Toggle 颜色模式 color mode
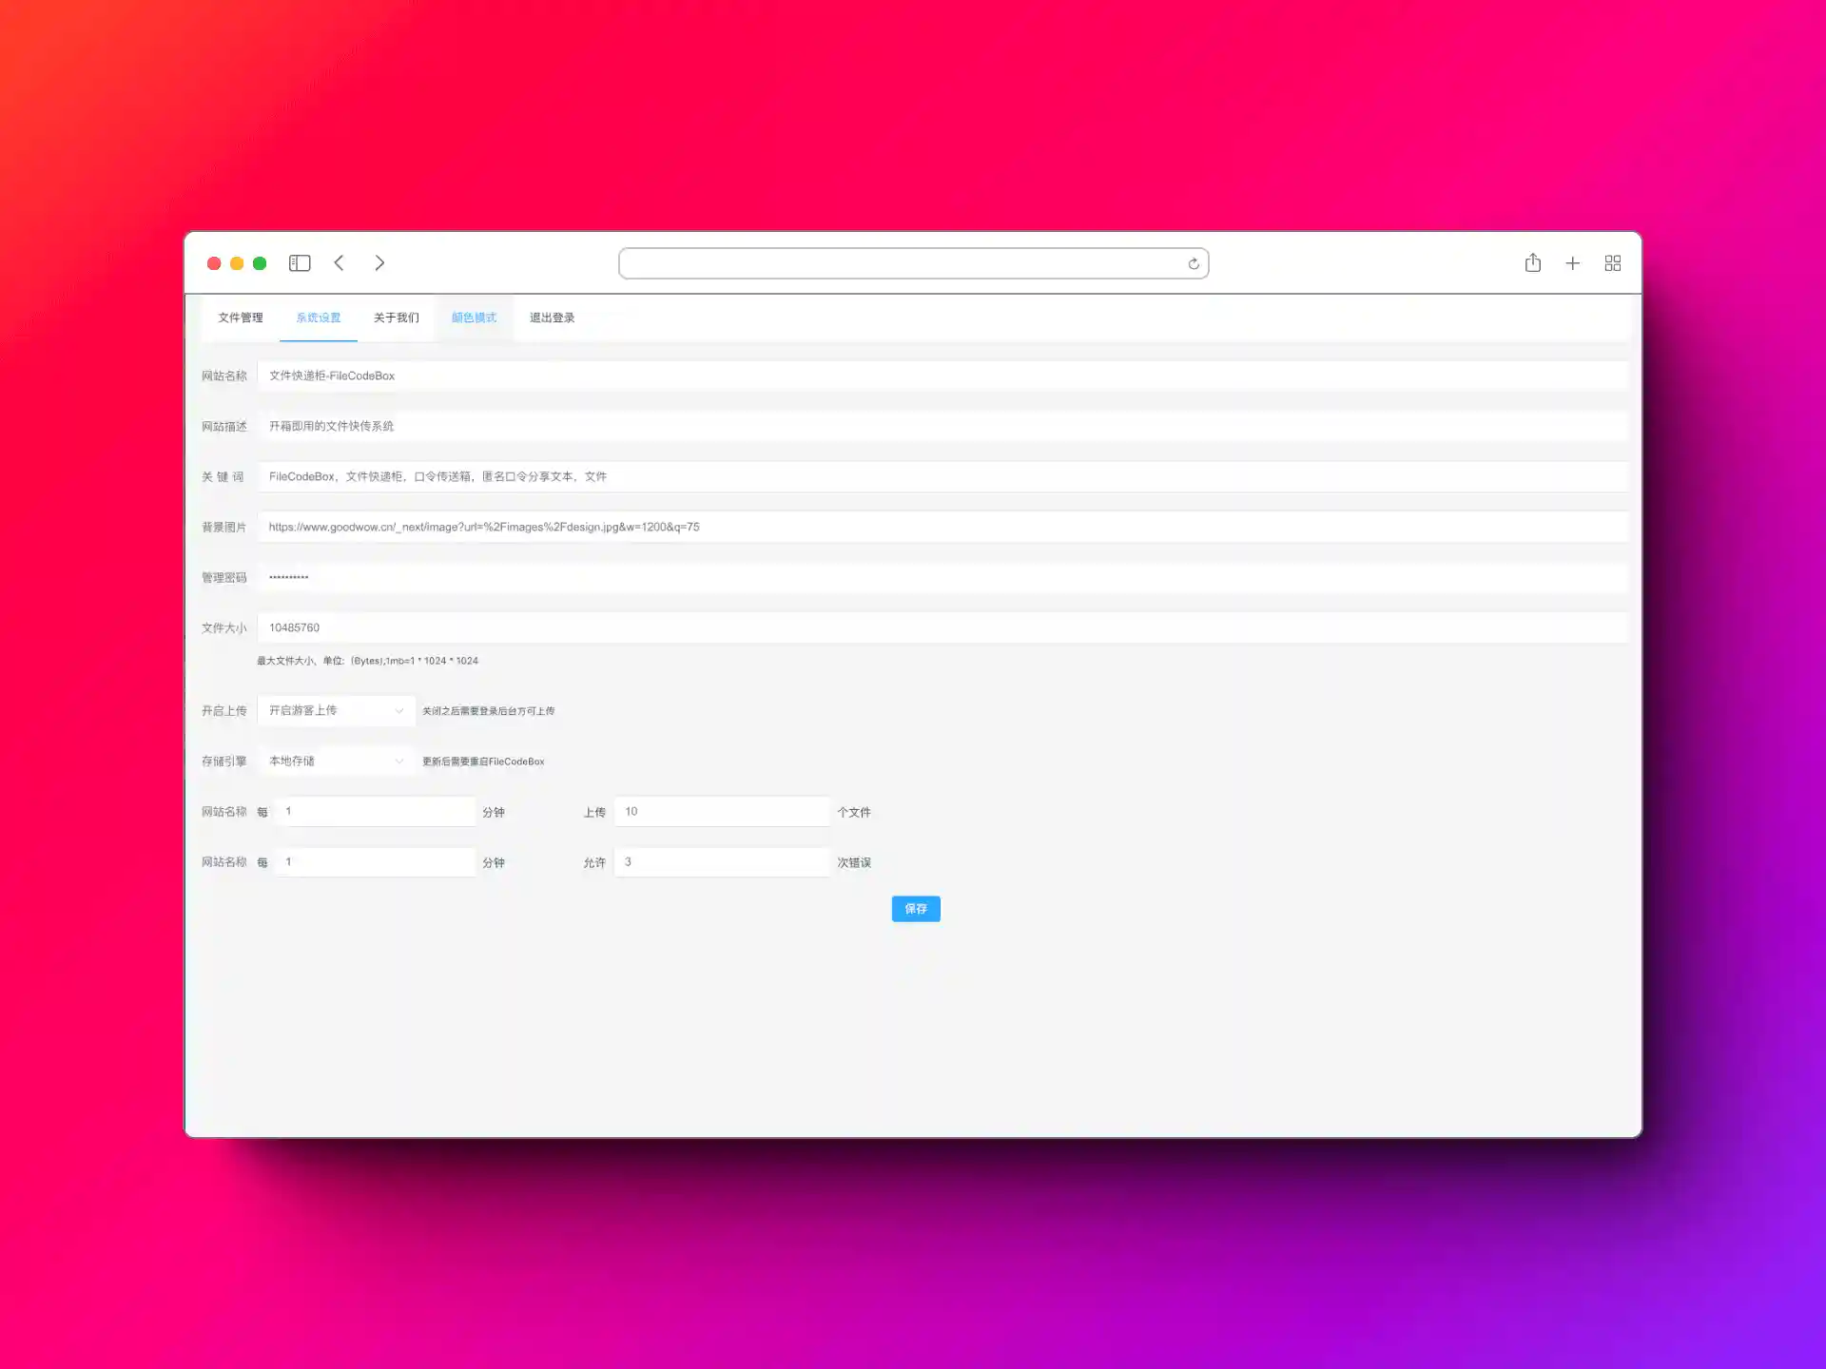This screenshot has height=1369, width=1826. pyautogui.click(x=474, y=318)
